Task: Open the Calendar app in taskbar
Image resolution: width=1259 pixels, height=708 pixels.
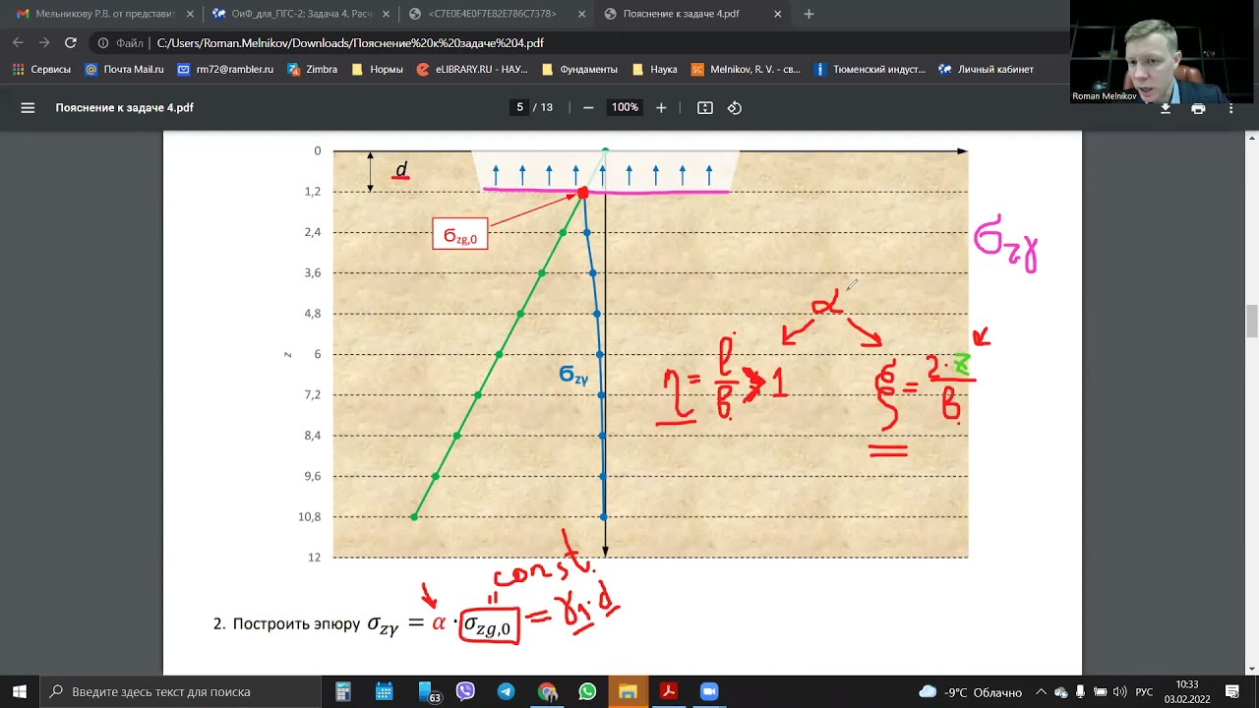Action: pyautogui.click(x=384, y=691)
